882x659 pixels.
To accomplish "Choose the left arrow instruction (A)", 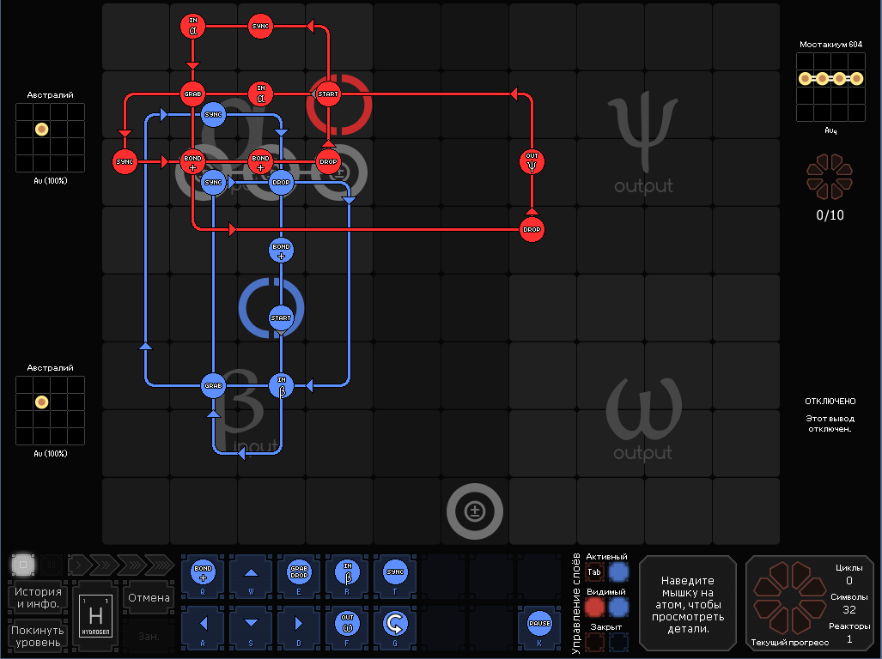I will (203, 627).
